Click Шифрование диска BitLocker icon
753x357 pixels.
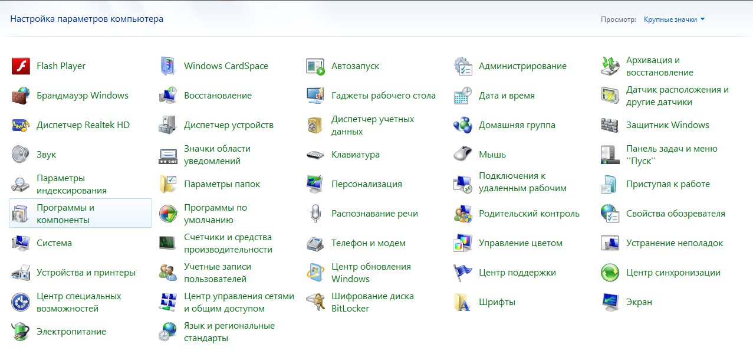coord(315,302)
